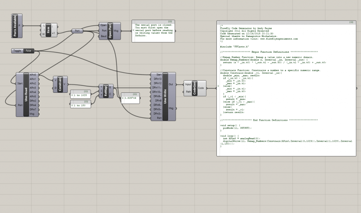The image size is (361, 213).
Task: Click the Open Port component title bar
Action: tap(110, 31)
